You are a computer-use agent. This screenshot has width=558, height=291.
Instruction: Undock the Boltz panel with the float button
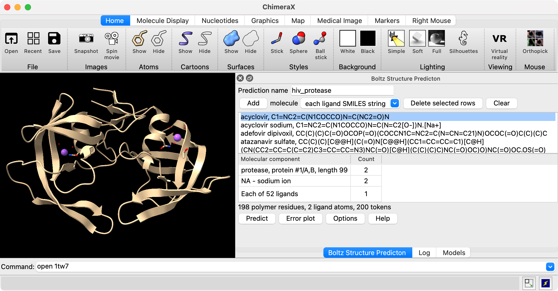[250, 78]
